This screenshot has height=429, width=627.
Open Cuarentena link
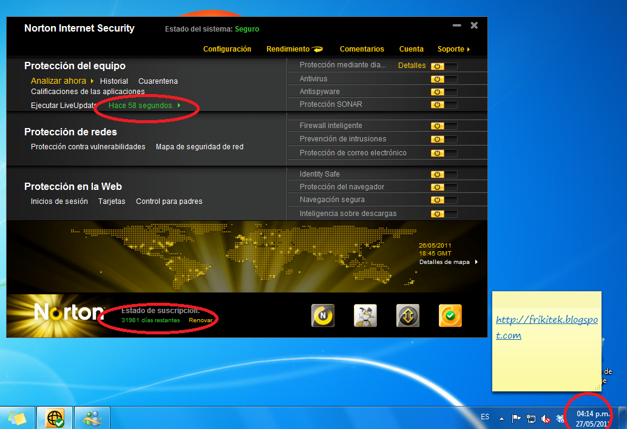coord(158,81)
